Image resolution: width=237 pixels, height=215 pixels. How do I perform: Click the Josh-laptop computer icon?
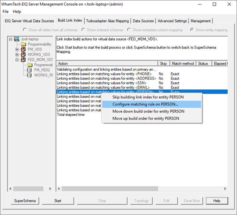pyautogui.click(x=16, y=39)
